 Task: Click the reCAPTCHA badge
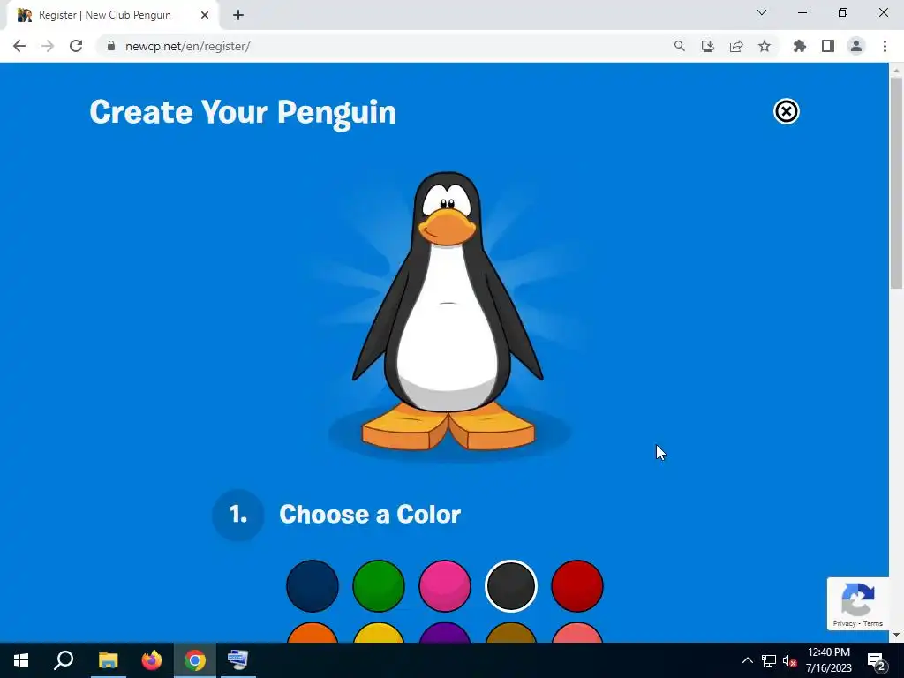pyautogui.click(x=858, y=604)
